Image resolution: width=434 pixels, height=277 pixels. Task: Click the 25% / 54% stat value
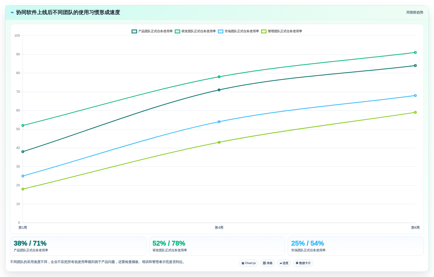tap(308, 243)
